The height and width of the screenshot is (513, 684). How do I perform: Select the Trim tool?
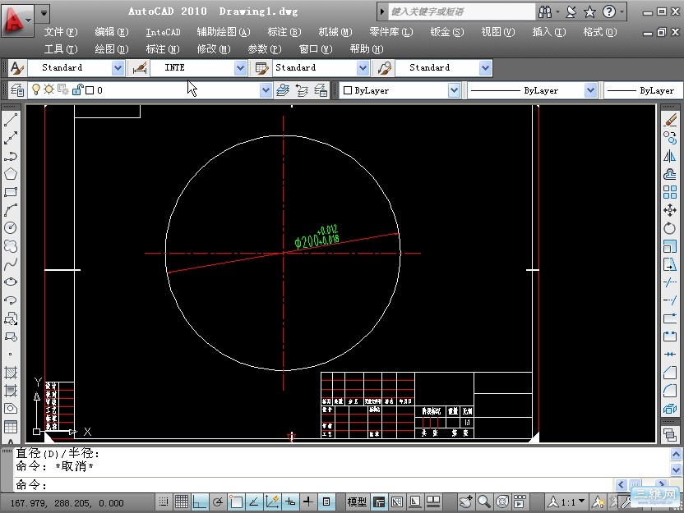click(670, 282)
